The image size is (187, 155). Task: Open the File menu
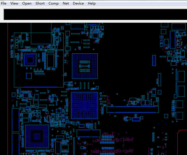click(x=3, y=3)
